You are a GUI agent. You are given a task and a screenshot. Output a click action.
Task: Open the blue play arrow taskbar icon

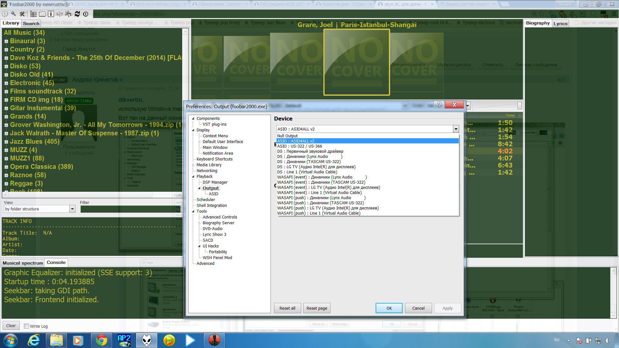pyautogui.click(x=190, y=340)
